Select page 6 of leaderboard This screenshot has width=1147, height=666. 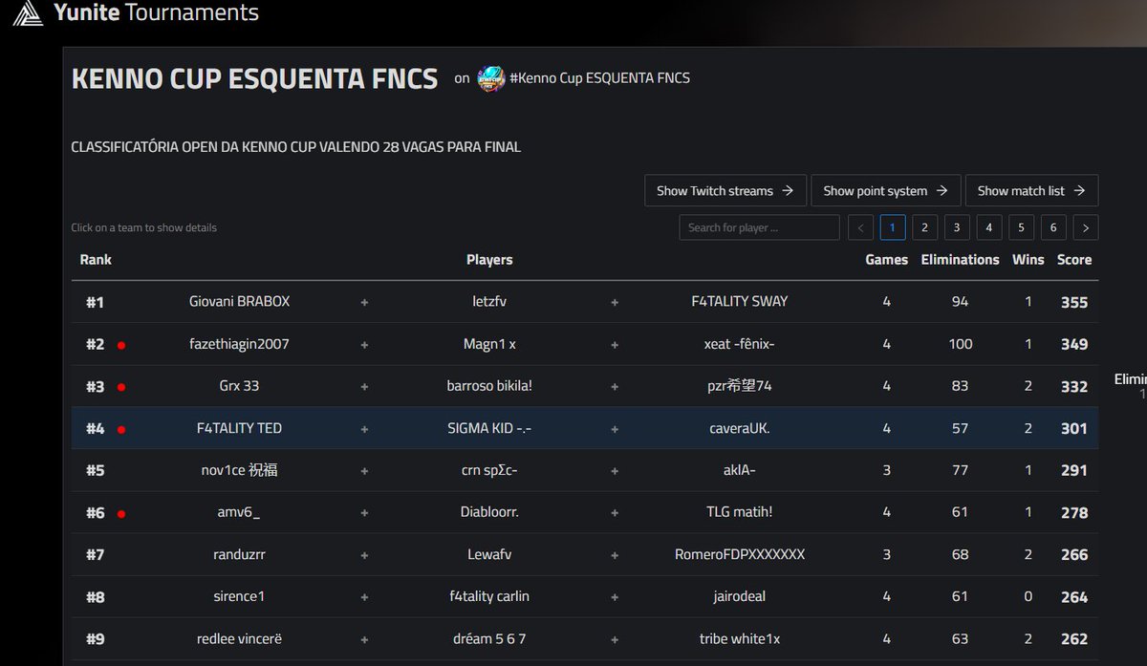pos(1053,227)
